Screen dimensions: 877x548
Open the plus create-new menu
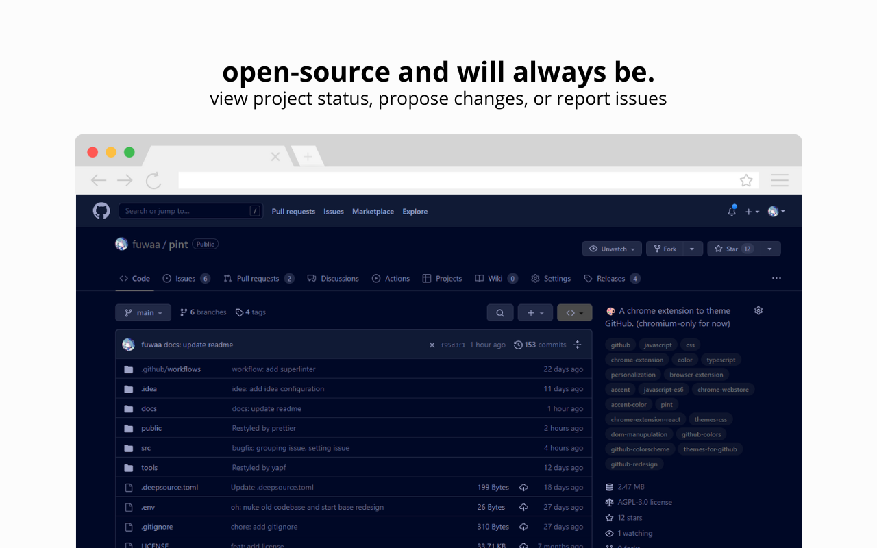coord(752,212)
